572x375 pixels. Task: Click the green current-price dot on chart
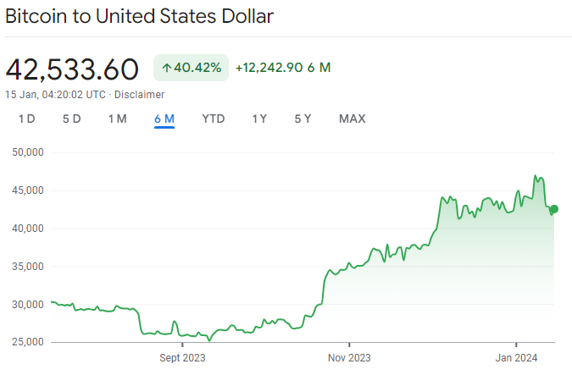click(x=554, y=209)
